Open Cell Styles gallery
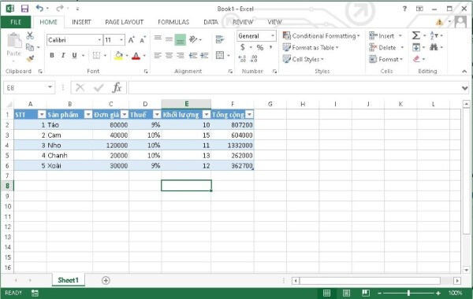The width and height of the screenshot is (473, 299). [x=304, y=59]
